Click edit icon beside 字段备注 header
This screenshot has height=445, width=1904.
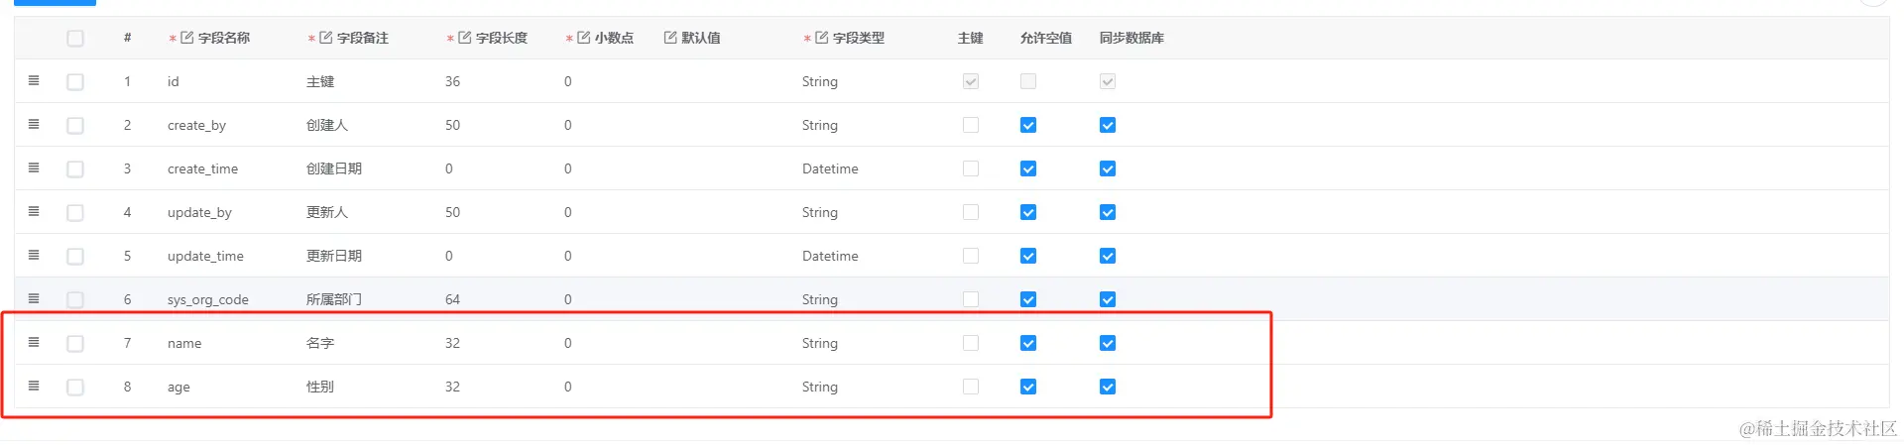coord(326,38)
